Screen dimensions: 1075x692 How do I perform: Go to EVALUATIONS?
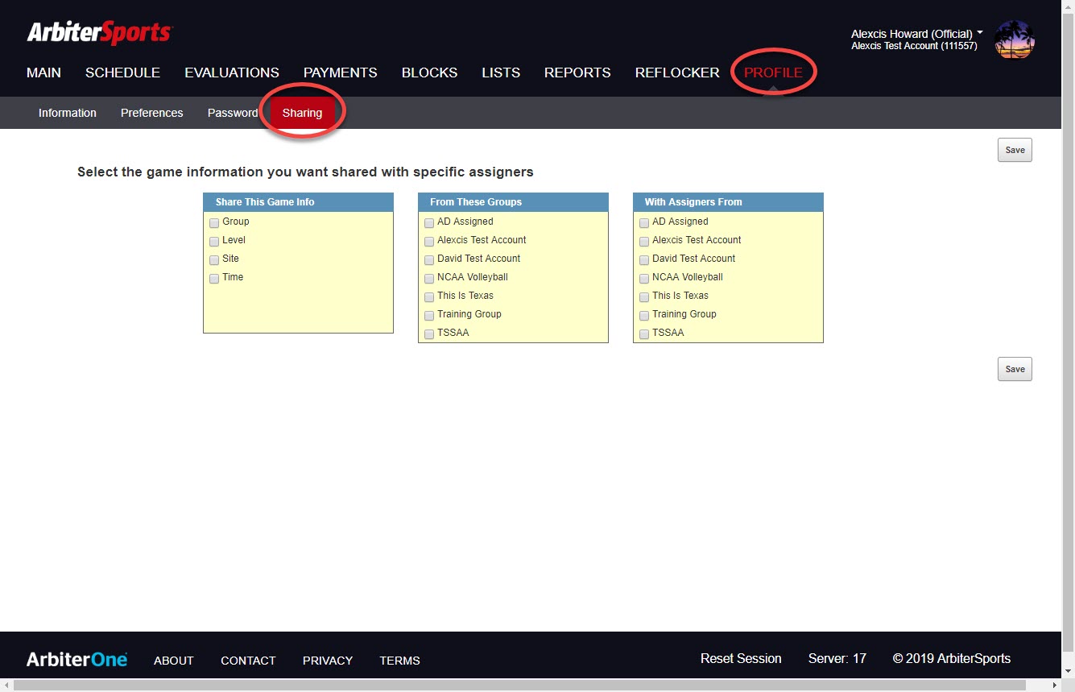[232, 73]
